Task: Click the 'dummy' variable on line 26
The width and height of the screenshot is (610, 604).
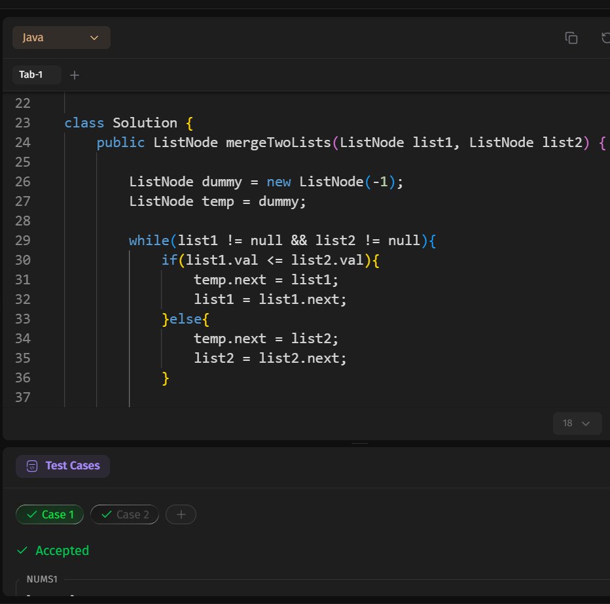Action: (x=222, y=182)
